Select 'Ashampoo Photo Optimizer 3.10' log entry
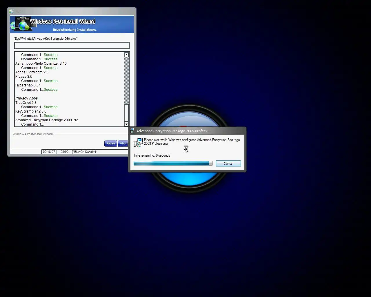371x297 pixels. coord(41,64)
